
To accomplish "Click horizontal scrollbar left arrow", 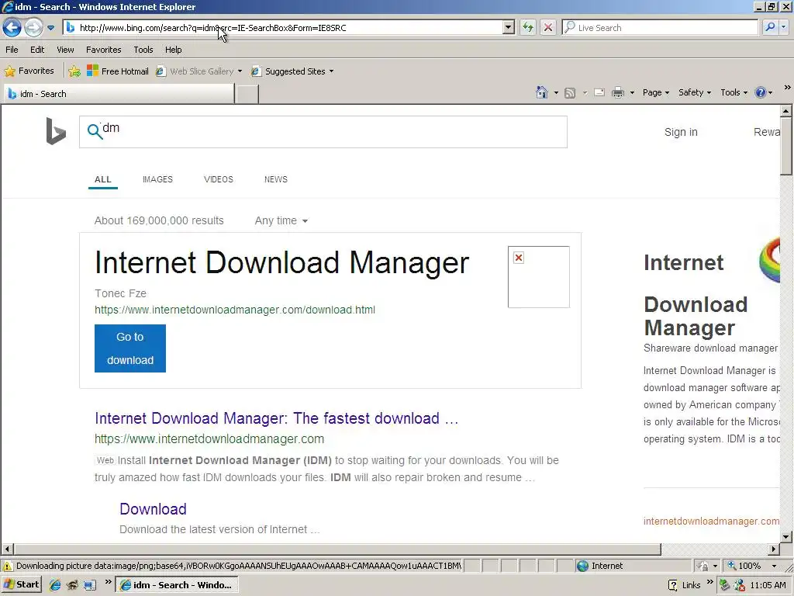I will (x=7, y=549).
